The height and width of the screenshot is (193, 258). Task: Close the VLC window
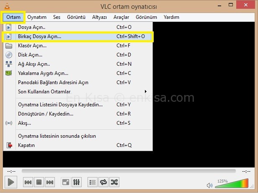pos(246,5)
